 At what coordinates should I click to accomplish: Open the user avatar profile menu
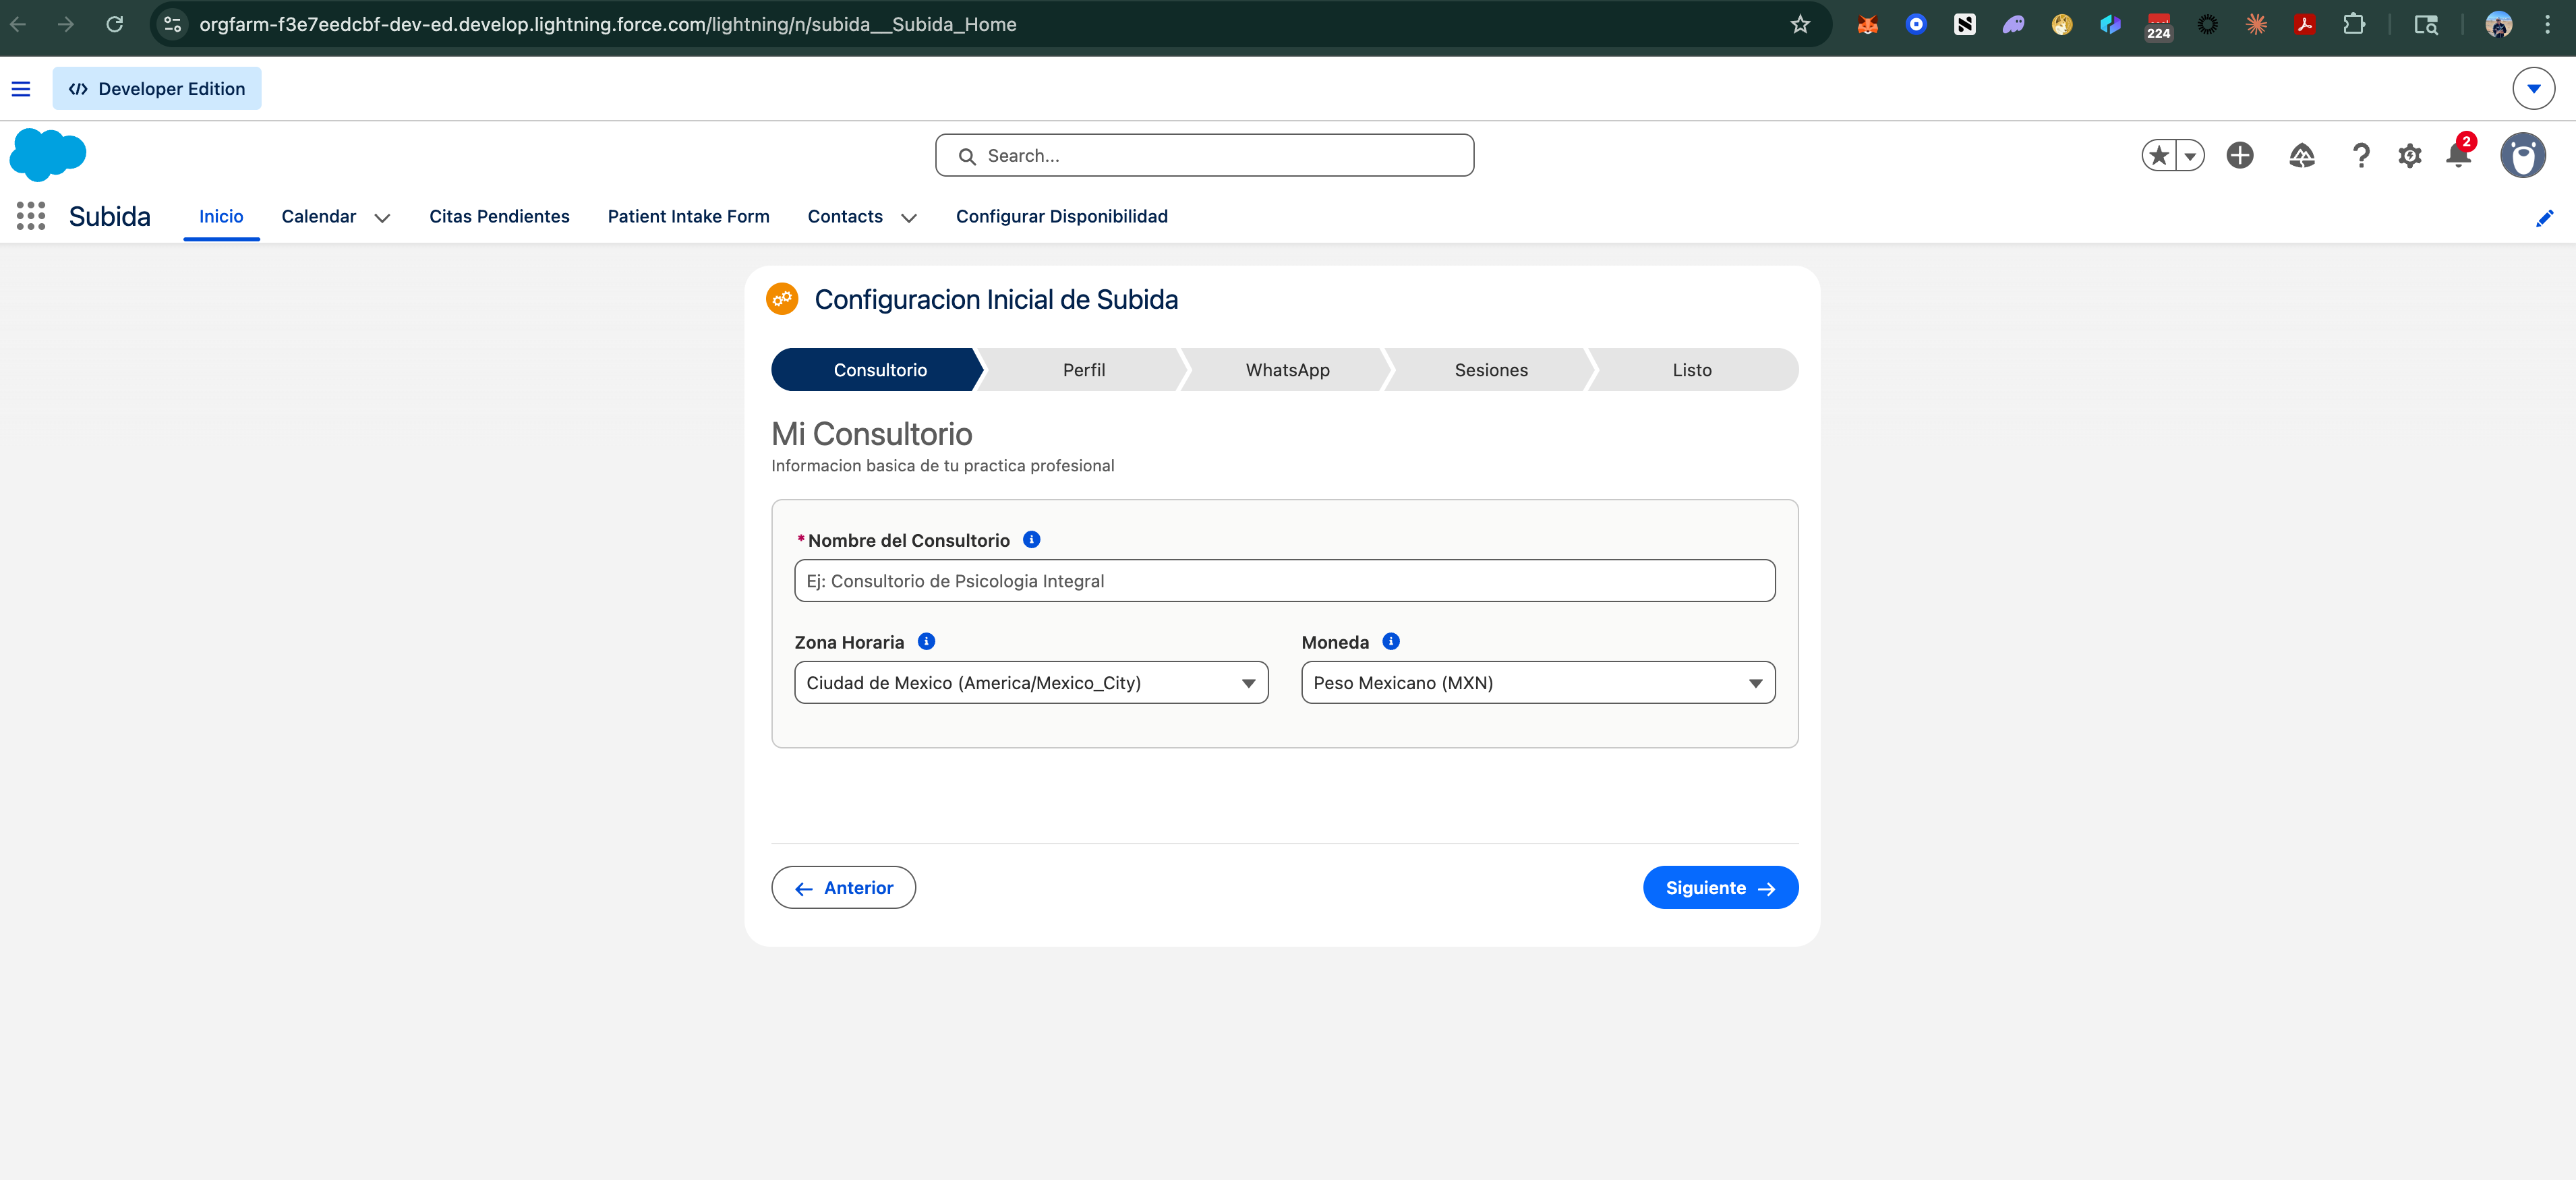[x=2523, y=155]
